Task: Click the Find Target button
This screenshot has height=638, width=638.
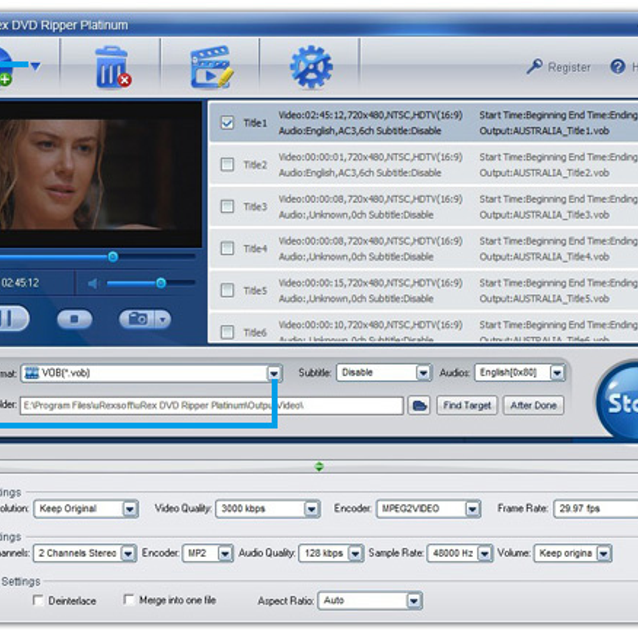Action: click(x=467, y=406)
